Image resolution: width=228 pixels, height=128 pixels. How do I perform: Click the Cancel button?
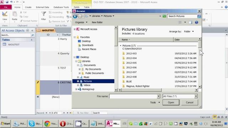point(190,102)
